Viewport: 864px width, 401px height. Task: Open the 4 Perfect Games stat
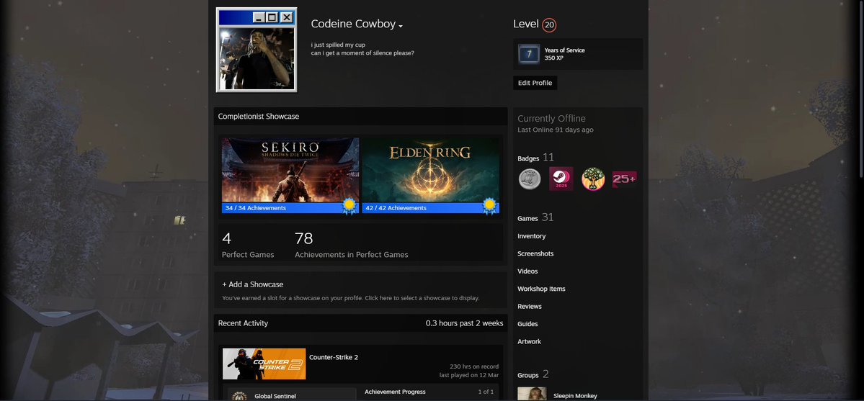247,245
